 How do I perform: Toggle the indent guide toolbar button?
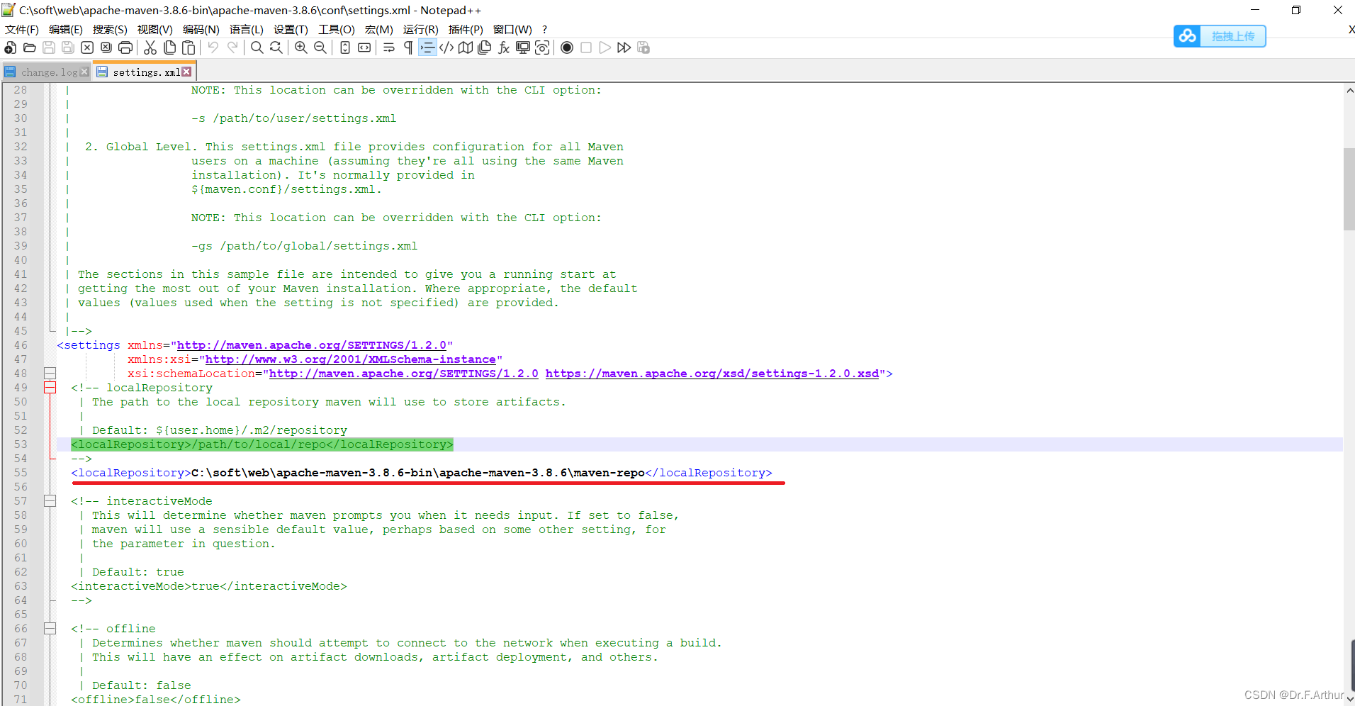[x=427, y=47]
